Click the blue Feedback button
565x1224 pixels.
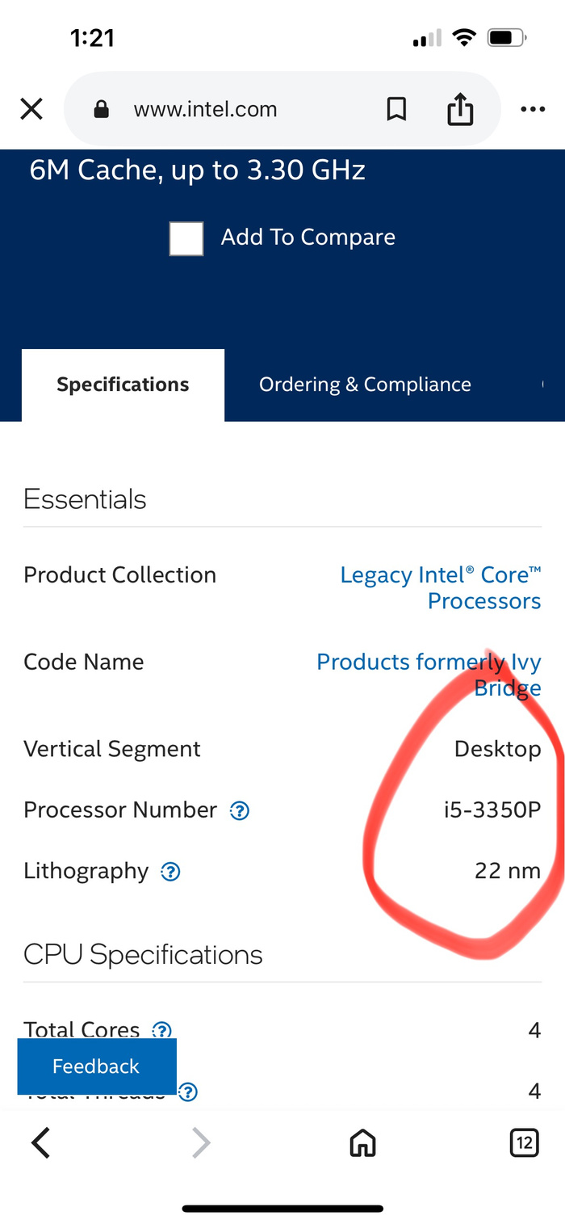click(x=96, y=1066)
